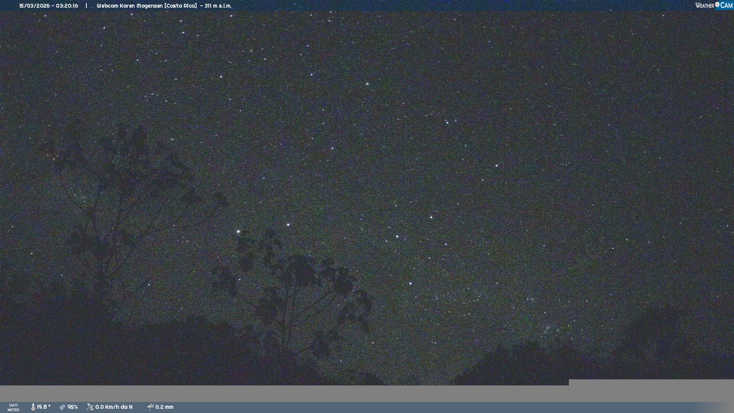Image resolution: width=734 pixels, height=413 pixels.
Task: Click the 311 m s.l.m. altitude text
Action: 218,6
